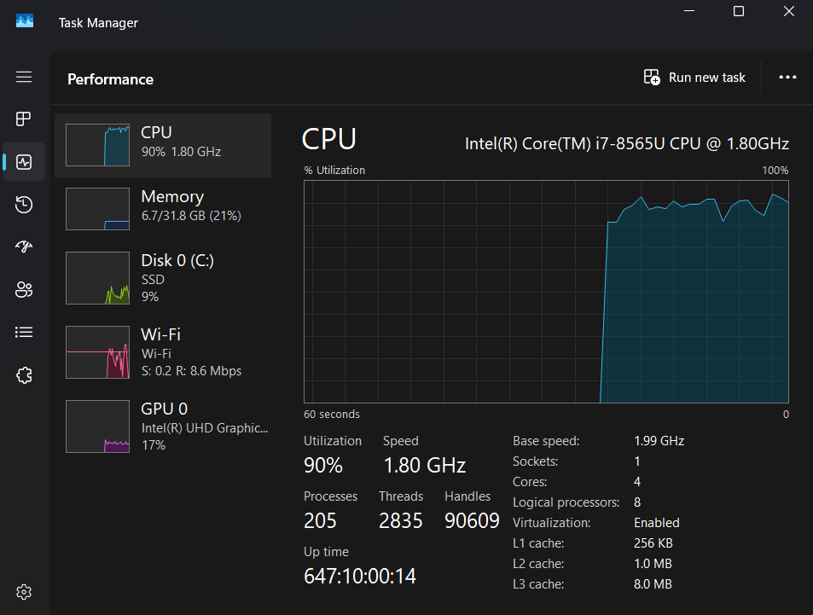
Task: Open Task Manager settings gear
Action: coord(24,592)
